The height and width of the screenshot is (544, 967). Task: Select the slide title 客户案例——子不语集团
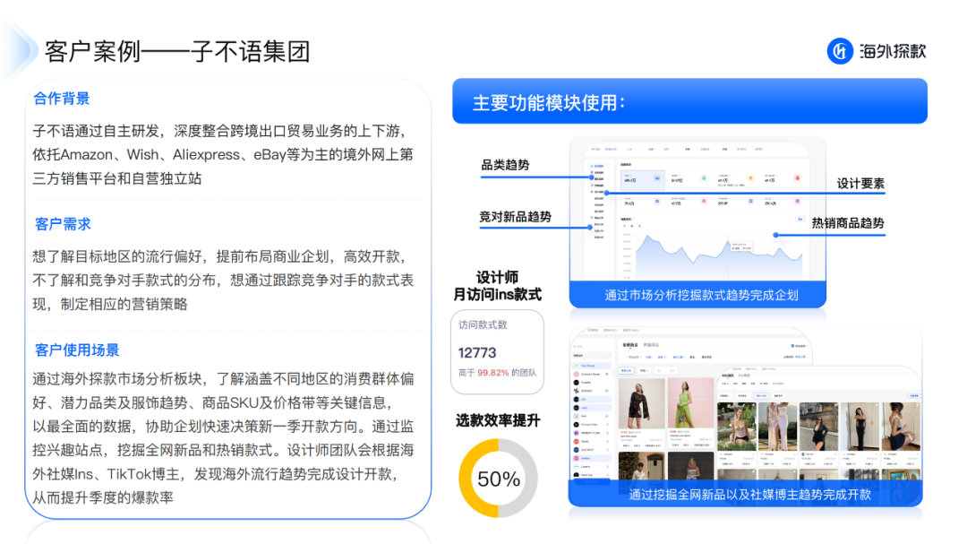(x=177, y=51)
